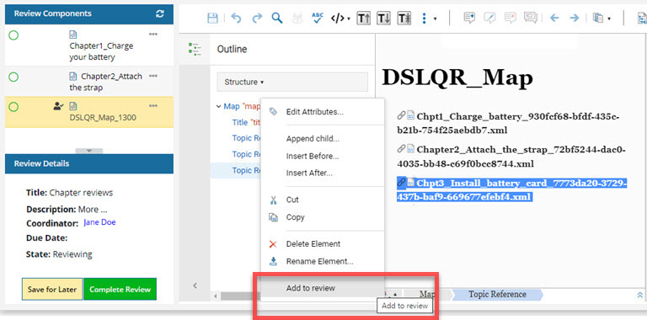Open the dropdown arrow beside the clipboard icon

pos(609,19)
